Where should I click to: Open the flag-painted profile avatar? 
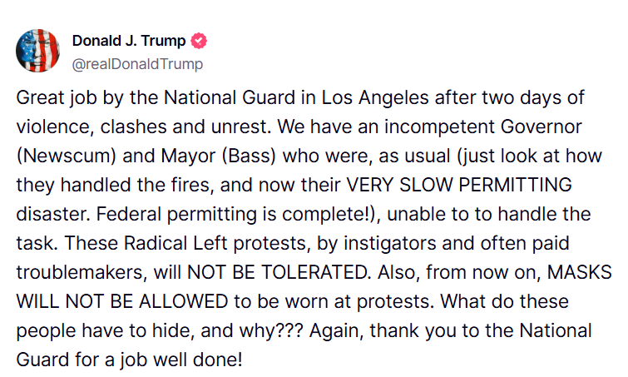(x=37, y=51)
